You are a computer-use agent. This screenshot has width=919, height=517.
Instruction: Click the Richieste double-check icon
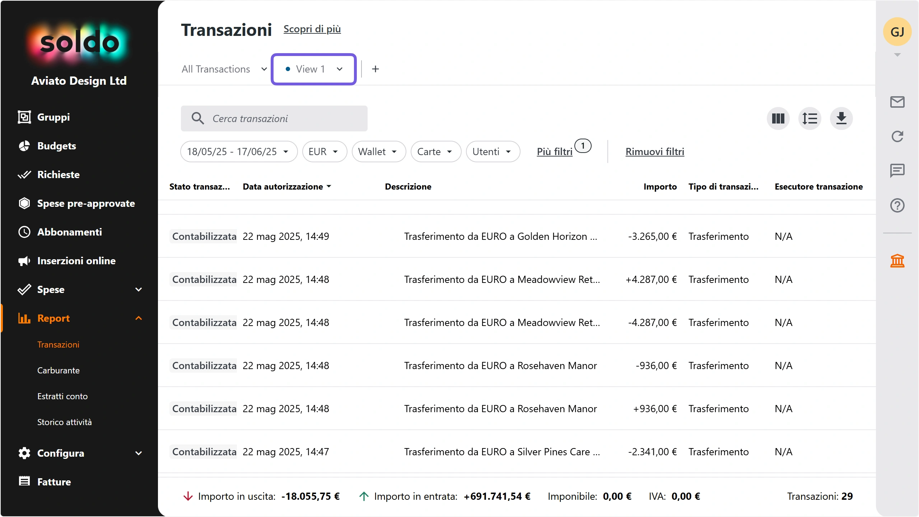pyautogui.click(x=24, y=174)
